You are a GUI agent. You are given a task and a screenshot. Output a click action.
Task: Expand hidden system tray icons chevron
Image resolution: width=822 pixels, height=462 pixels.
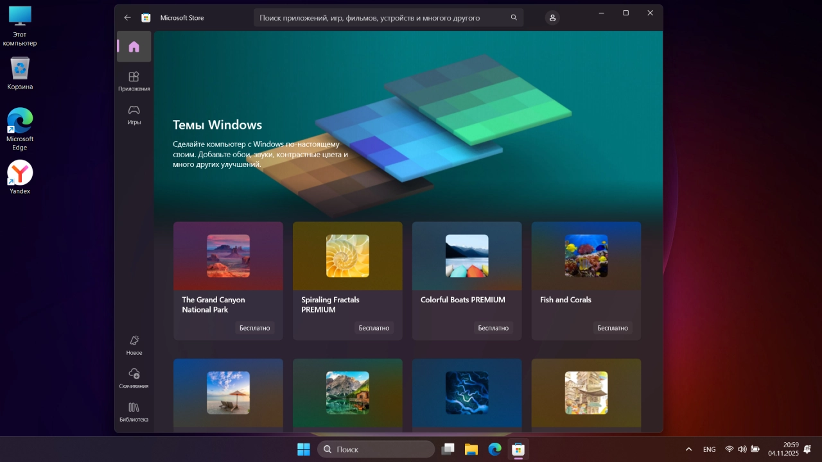pyautogui.click(x=689, y=449)
